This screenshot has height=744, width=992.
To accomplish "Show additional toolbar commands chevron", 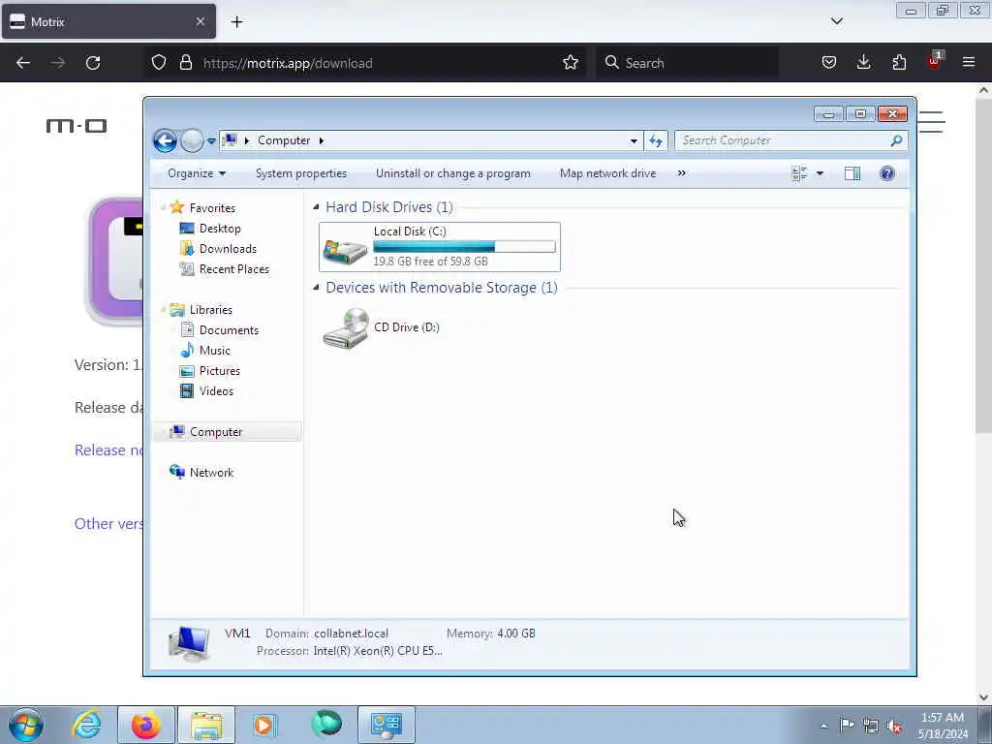I will pos(681,173).
